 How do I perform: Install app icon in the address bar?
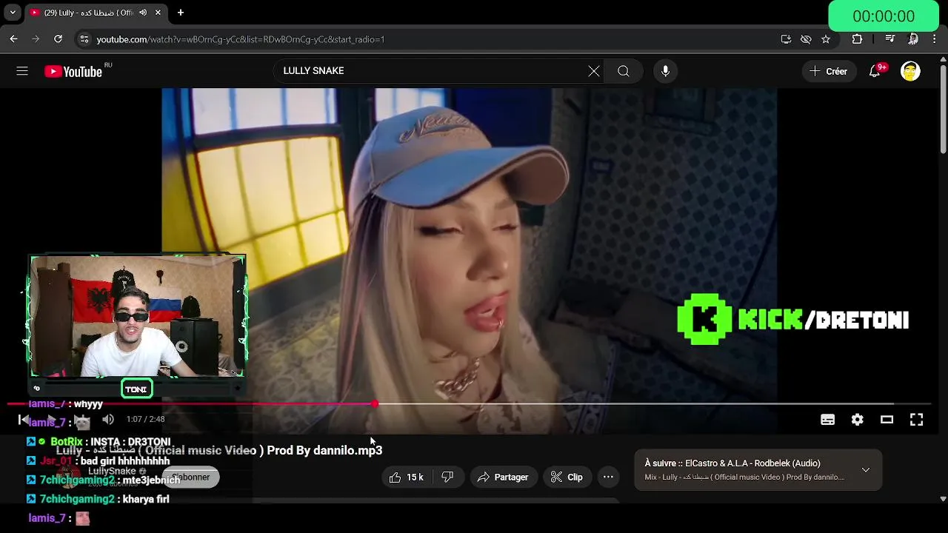tap(786, 39)
